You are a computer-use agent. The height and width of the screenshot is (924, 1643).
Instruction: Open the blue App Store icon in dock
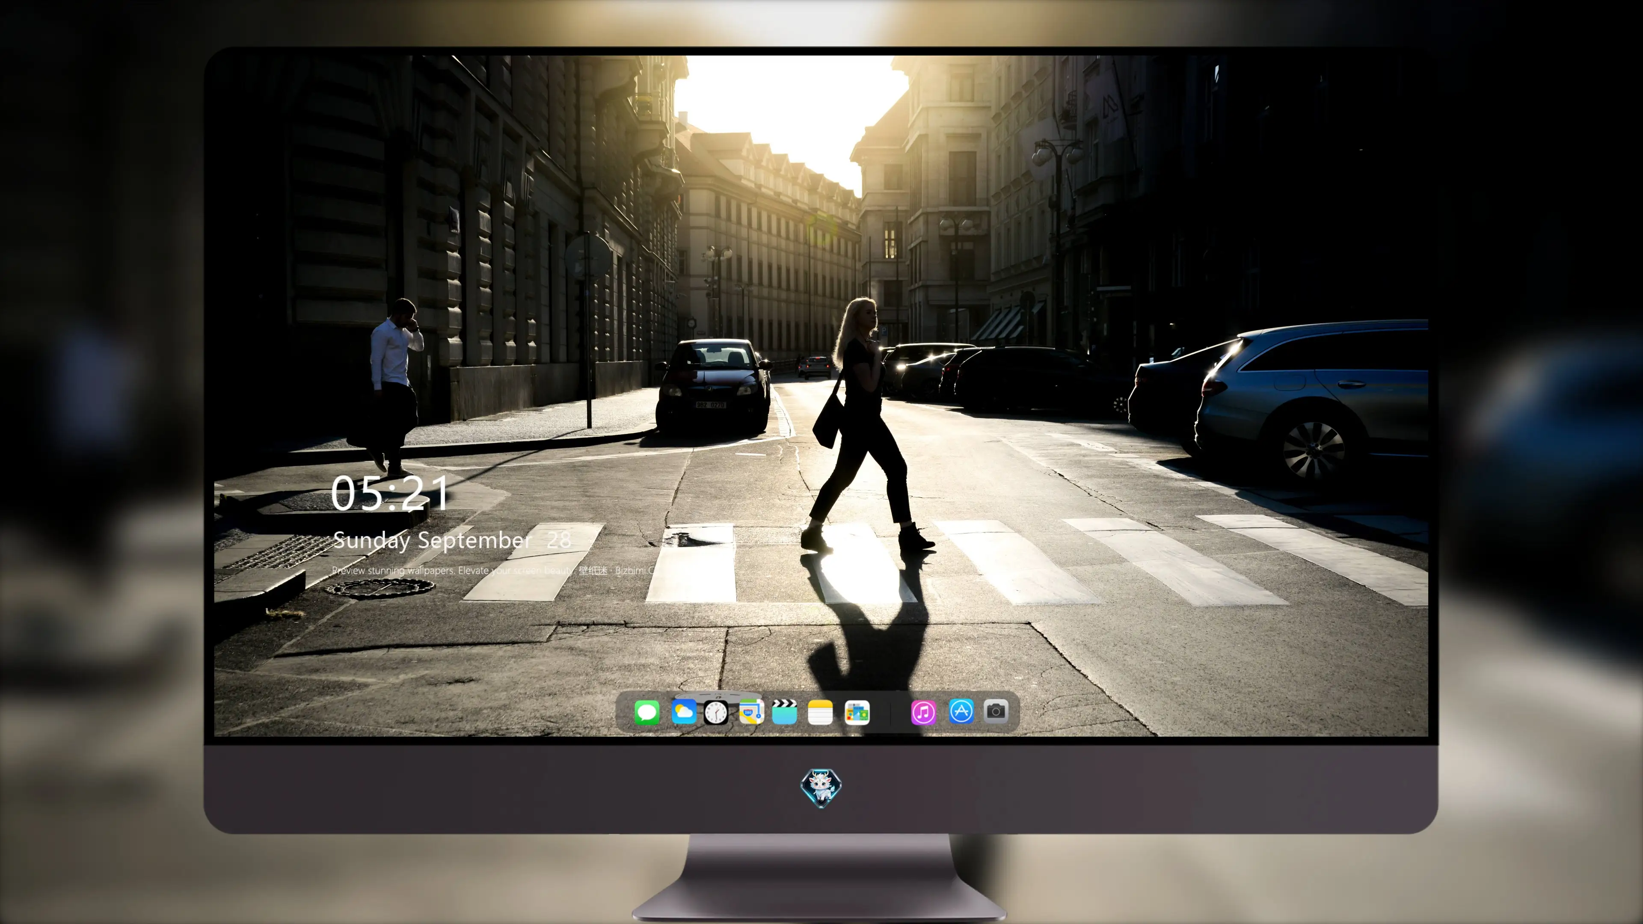point(961,711)
